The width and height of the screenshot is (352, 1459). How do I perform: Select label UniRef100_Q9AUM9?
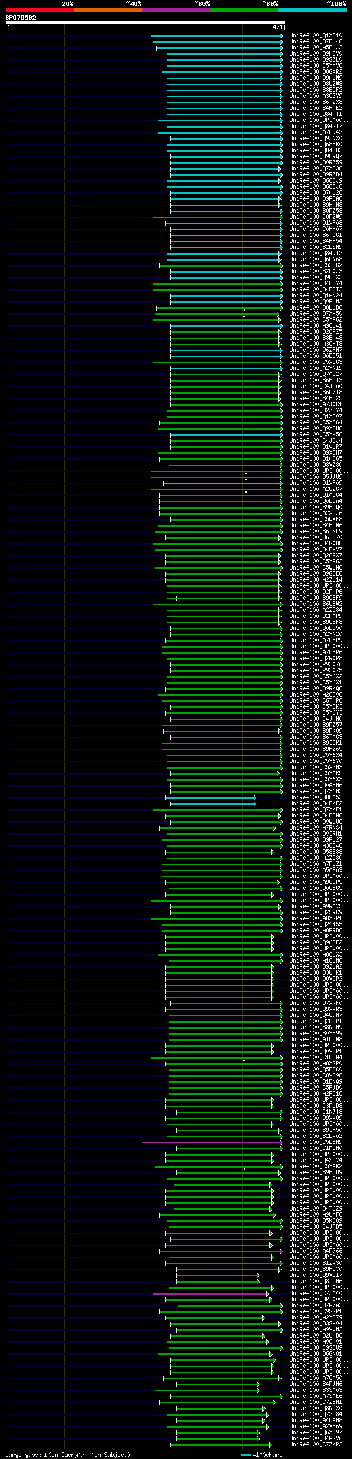316,78
